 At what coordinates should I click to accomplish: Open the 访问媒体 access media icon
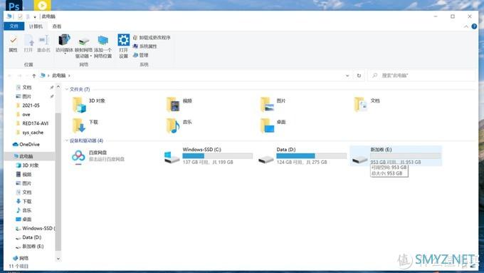64,40
